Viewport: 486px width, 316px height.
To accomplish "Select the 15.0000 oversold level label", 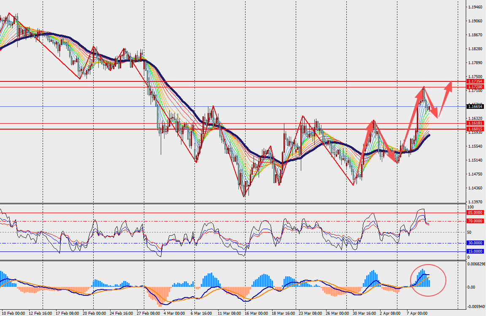I will pyautogui.click(x=475, y=251).
